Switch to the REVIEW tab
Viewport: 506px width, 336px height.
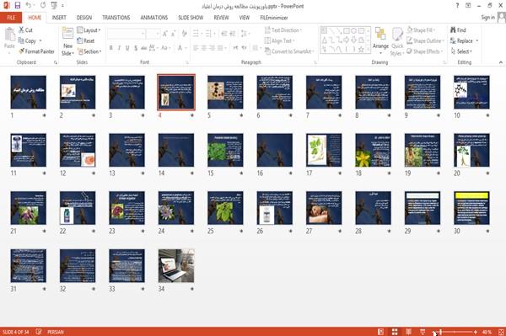[221, 18]
